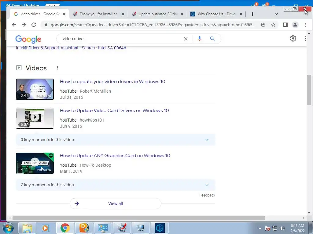Open Intel Driver & Support Assistant link
The height and width of the screenshot is (234, 313).
(x=47, y=48)
